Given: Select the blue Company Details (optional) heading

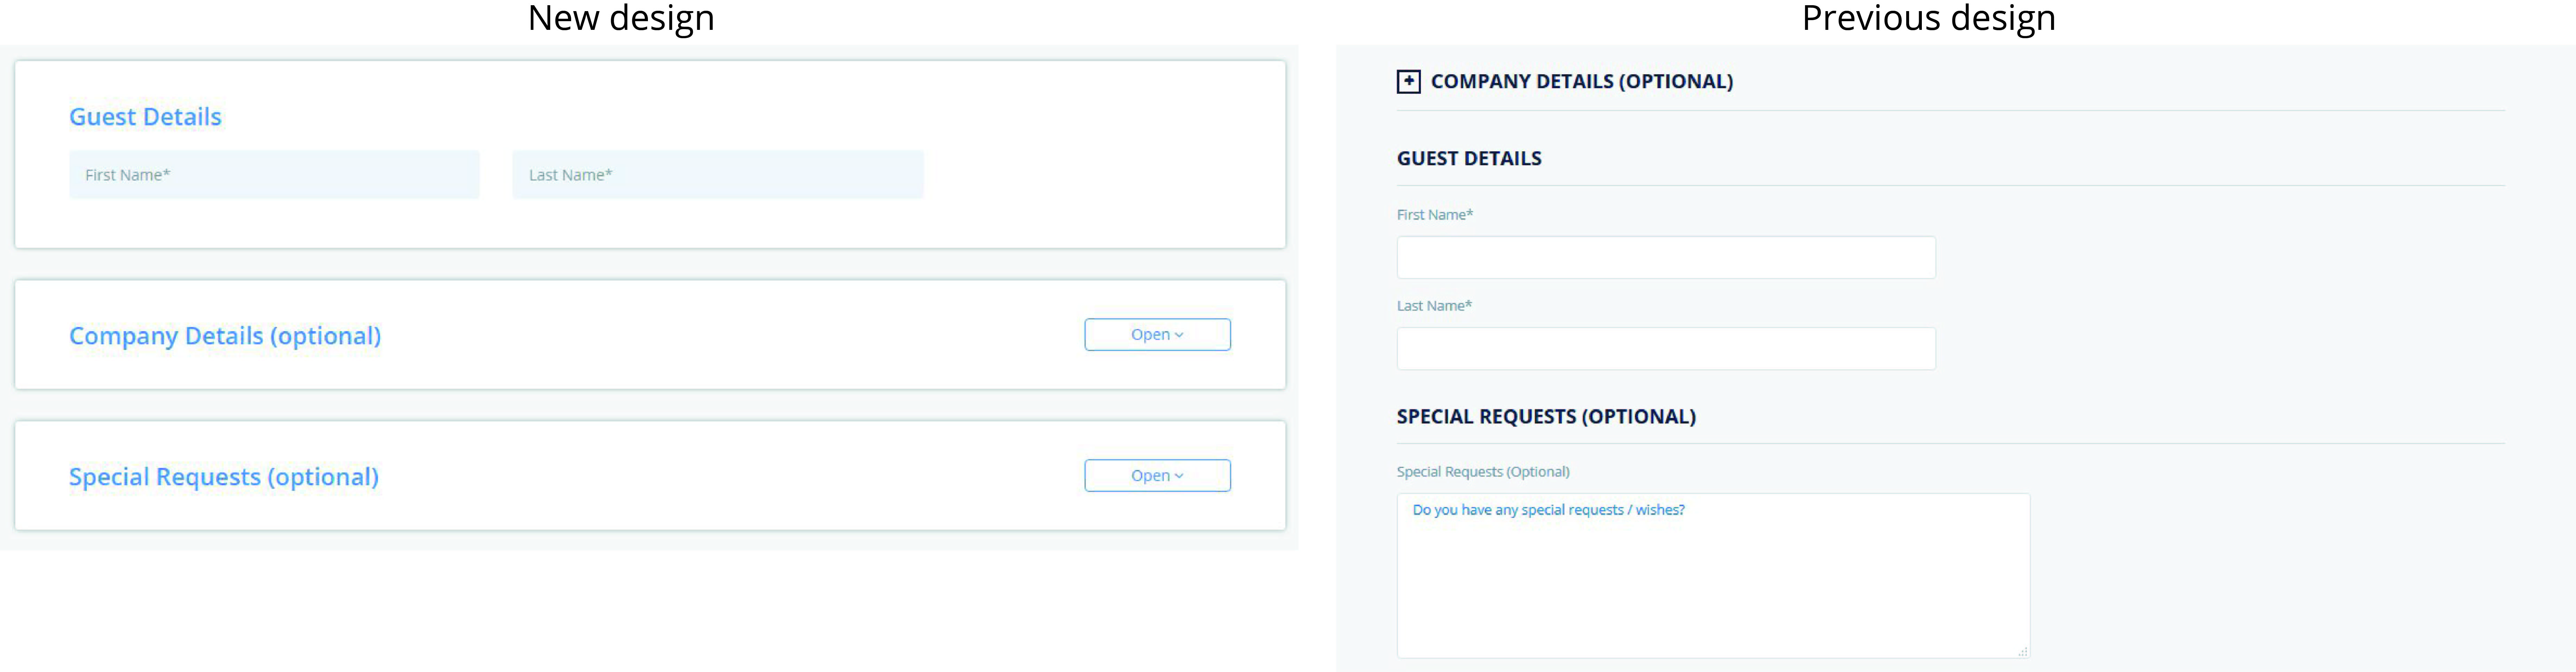Looking at the screenshot, I should click(x=225, y=336).
